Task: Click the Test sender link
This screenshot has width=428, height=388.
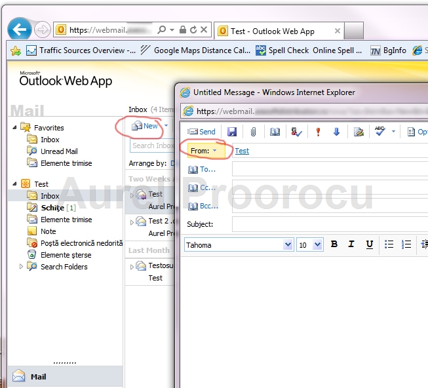Action: [x=242, y=151]
